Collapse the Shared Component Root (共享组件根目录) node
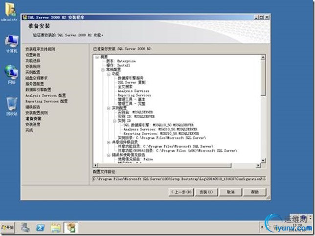The height and width of the screenshot is (236, 315). (109, 142)
